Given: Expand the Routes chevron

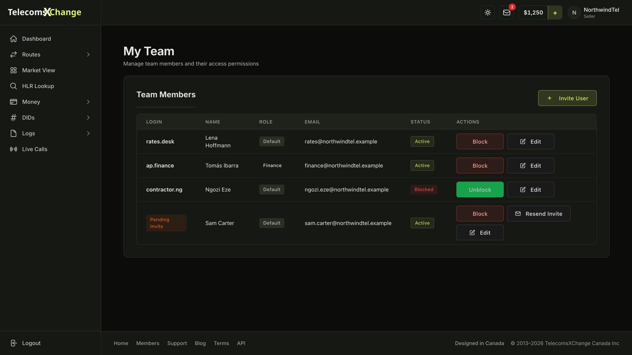Looking at the screenshot, I should tap(88, 54).
